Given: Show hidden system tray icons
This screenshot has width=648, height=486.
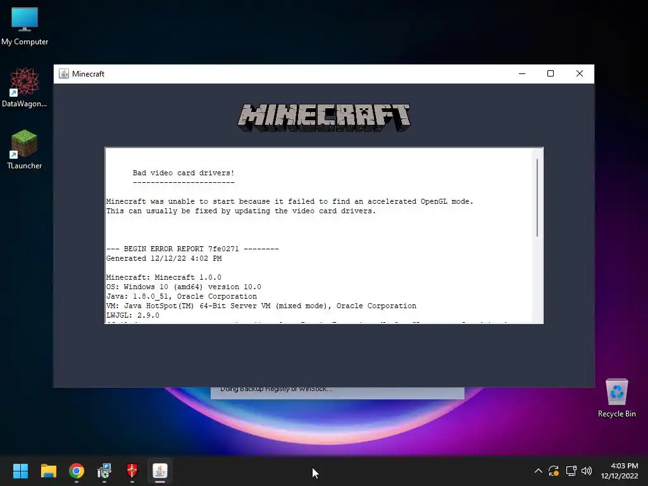Looking at the screenshot, I should coord(538,471).
